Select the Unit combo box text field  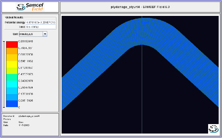tap(31, 34)
